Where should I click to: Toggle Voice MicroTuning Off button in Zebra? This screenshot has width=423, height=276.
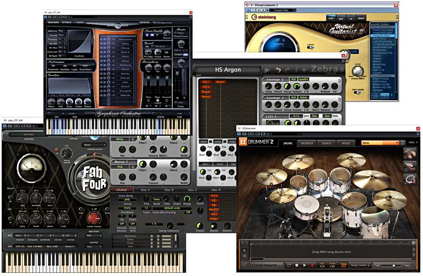pyautogui.click(x=188, y=213)
